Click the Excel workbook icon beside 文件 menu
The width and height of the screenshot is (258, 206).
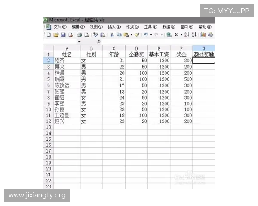click(x=48, y=27)
